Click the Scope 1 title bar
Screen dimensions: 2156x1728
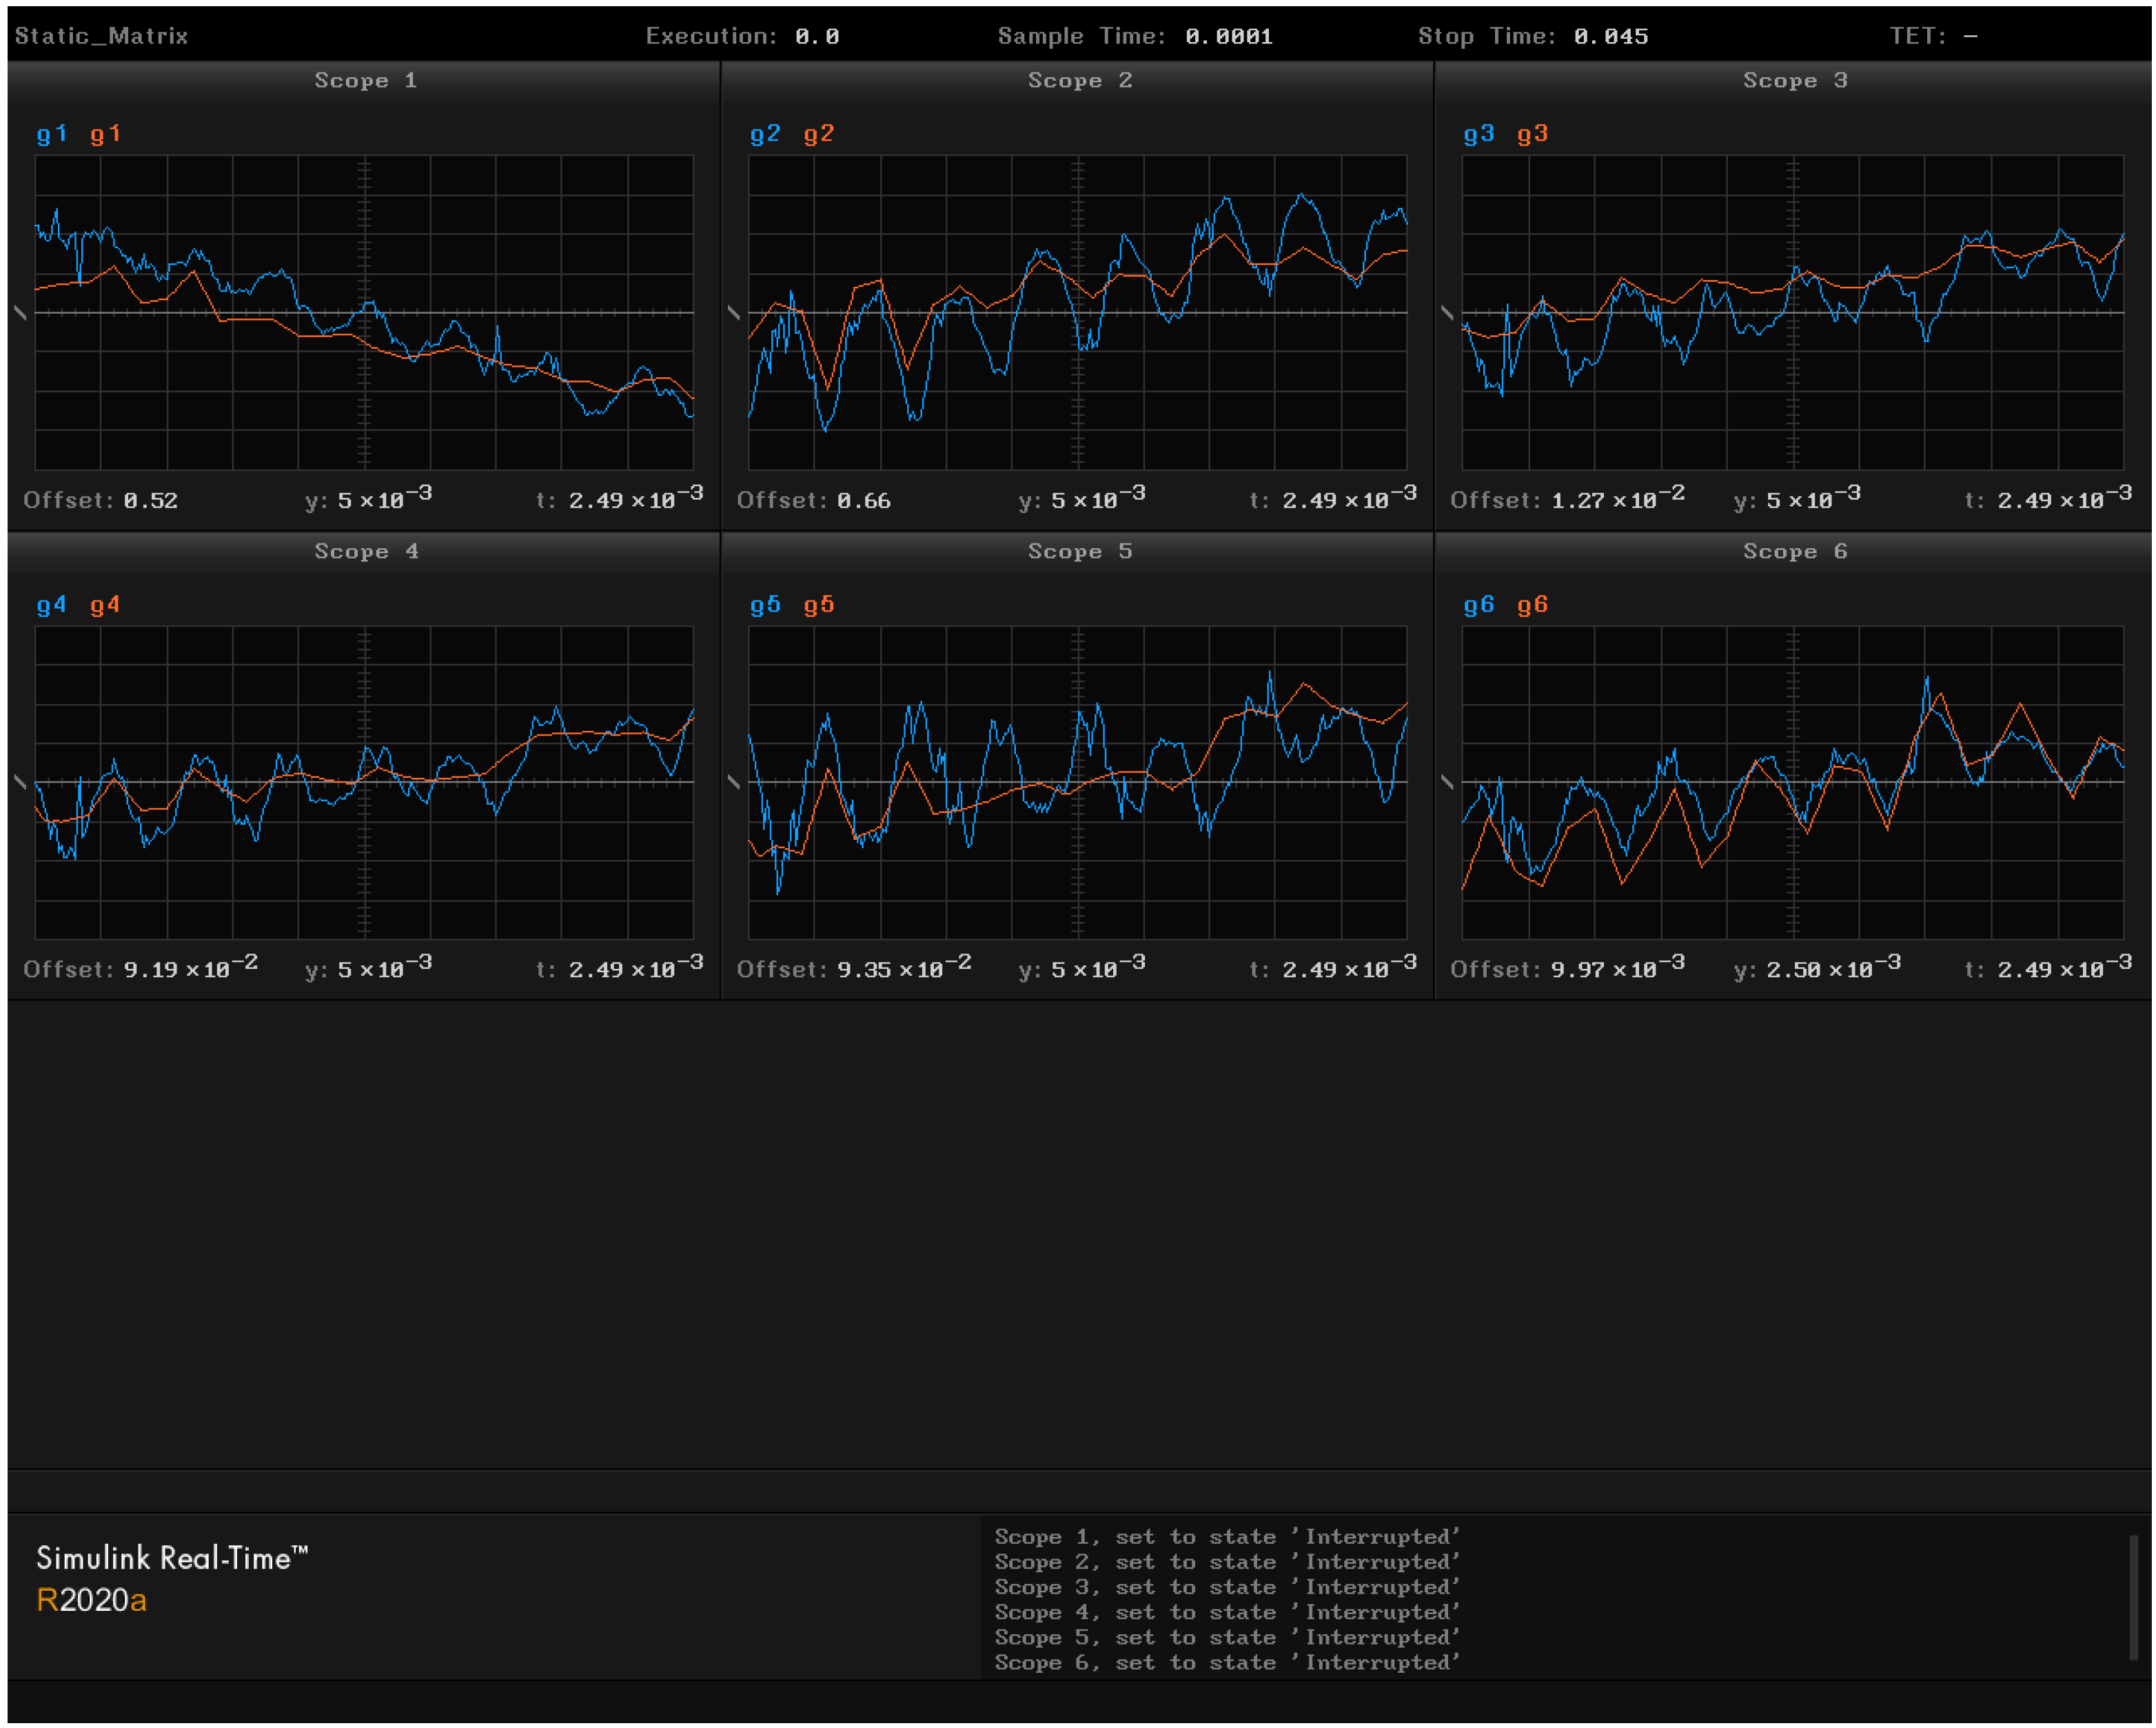point(365,80)
